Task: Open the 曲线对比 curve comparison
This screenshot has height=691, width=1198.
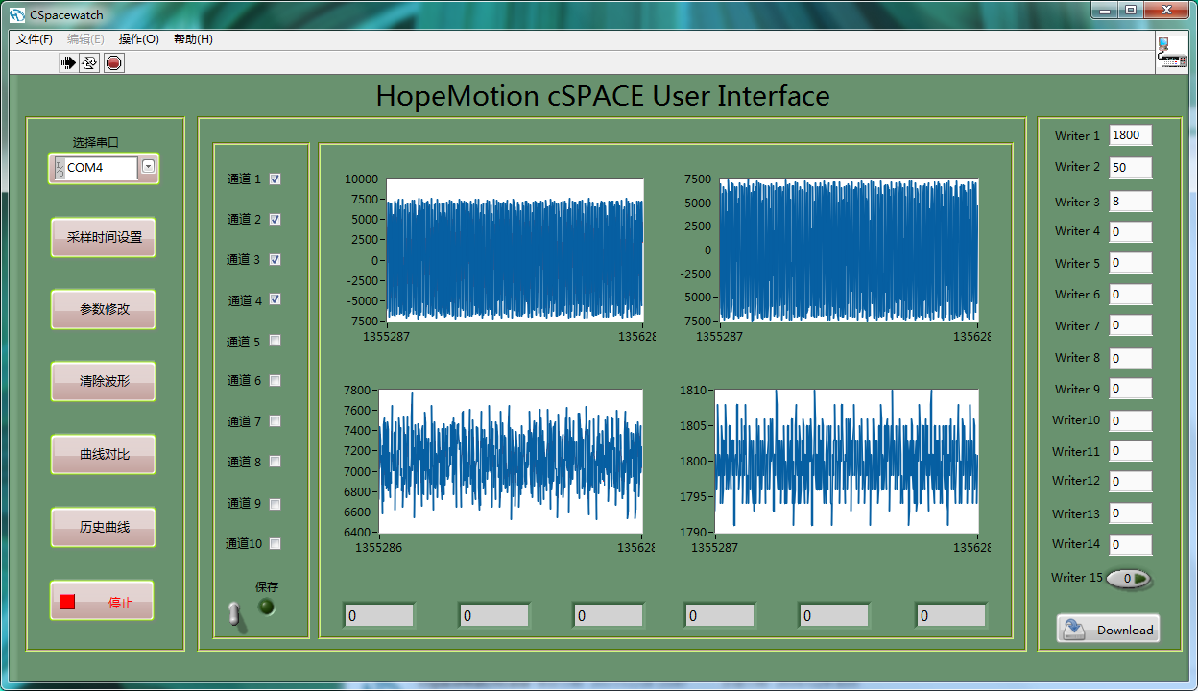Action: click(x=104, y=454)
